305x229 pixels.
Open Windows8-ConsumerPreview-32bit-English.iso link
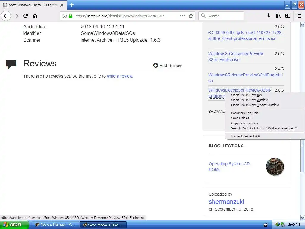pyautogui.click(x=236, y=57)
